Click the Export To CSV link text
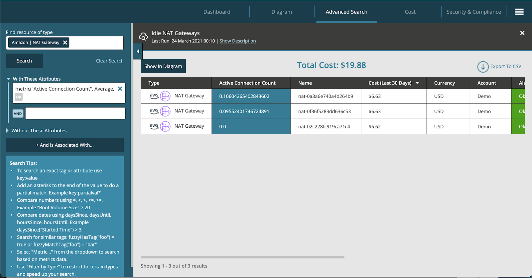Screen dimensions: 532x278 [506, 66]
